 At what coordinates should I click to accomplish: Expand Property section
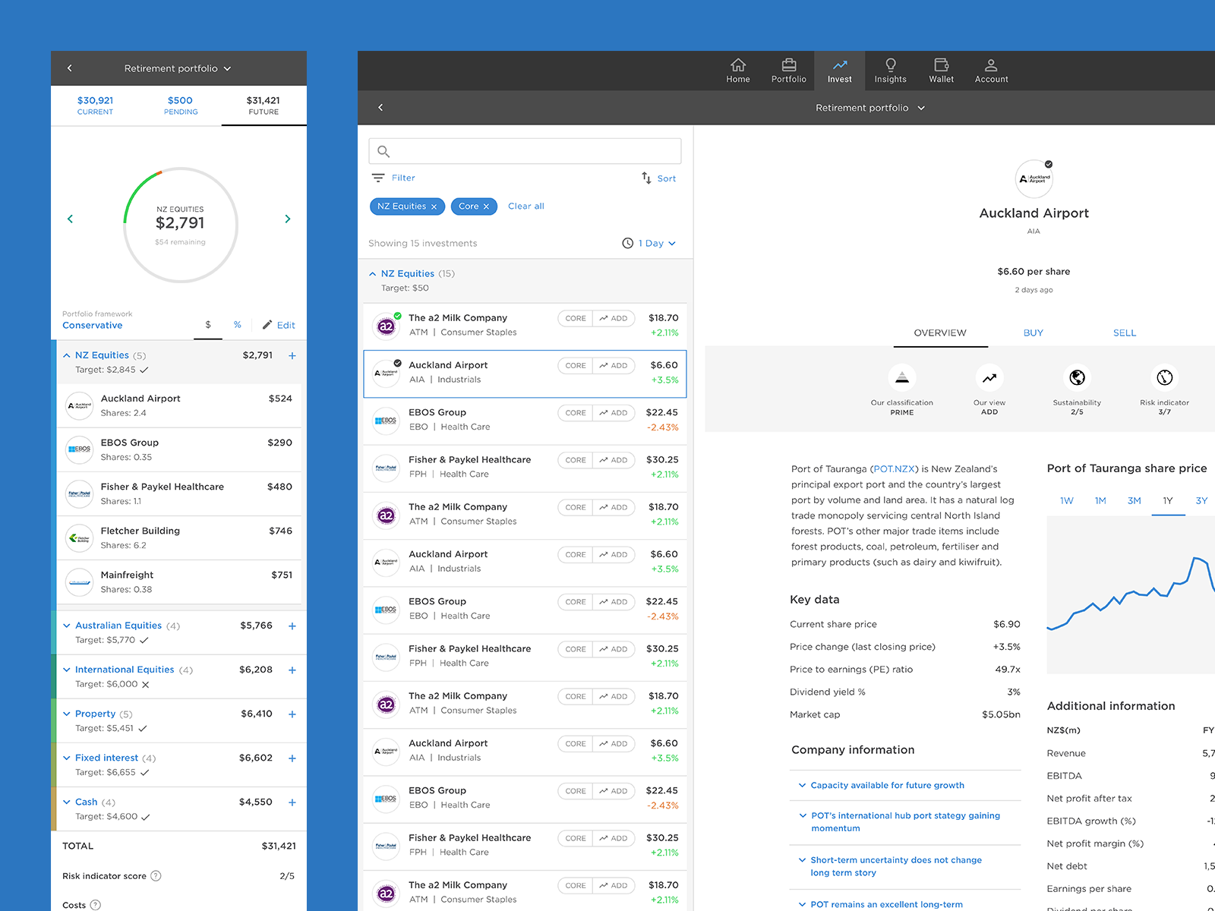pyautogui.click(x=67, y=714)
